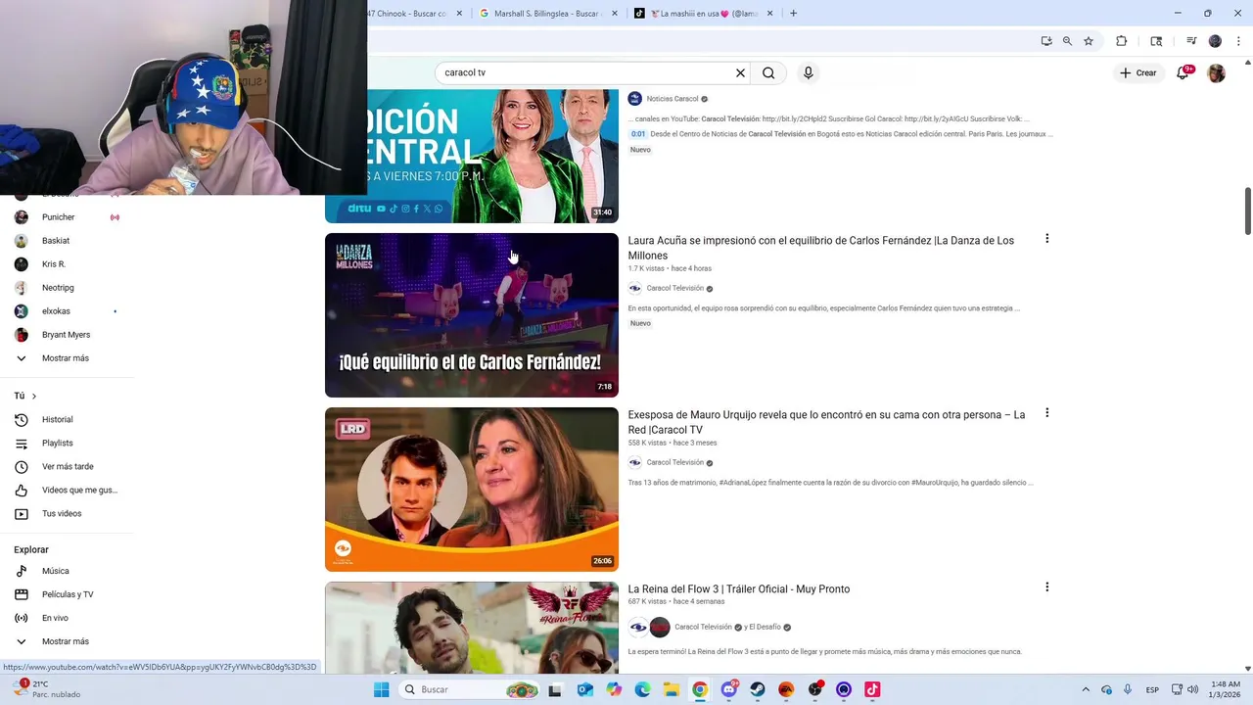The image size is (1253, 705).
Task: Open the YouTube account avatar menu
Action: pyautogui.click(x=1216, y=72)
